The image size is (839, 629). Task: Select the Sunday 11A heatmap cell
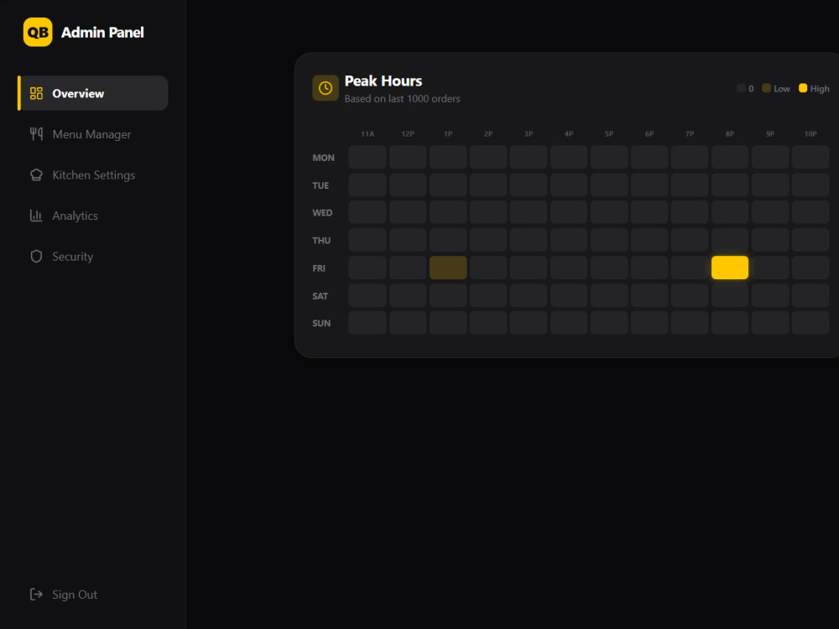367,323
